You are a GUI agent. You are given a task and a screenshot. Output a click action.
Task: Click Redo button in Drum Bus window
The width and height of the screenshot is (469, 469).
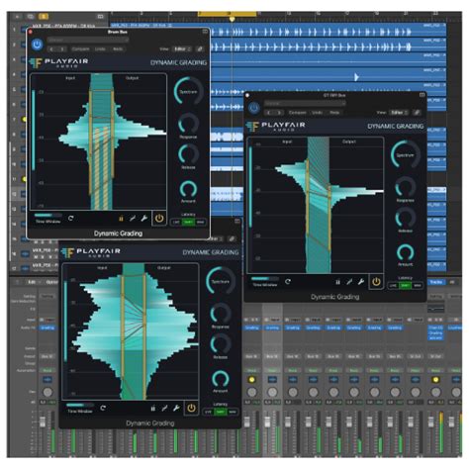point(118,48)
